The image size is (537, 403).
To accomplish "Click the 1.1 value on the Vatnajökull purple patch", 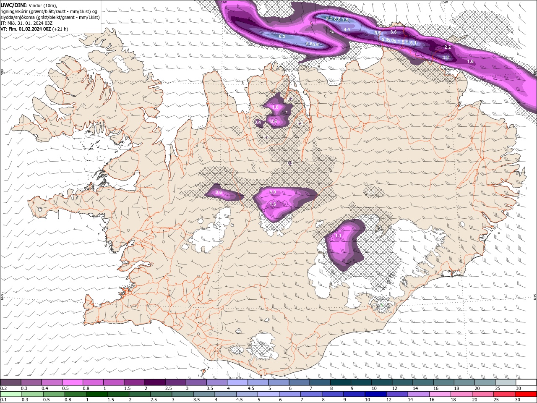I will (x=338, y=236).
